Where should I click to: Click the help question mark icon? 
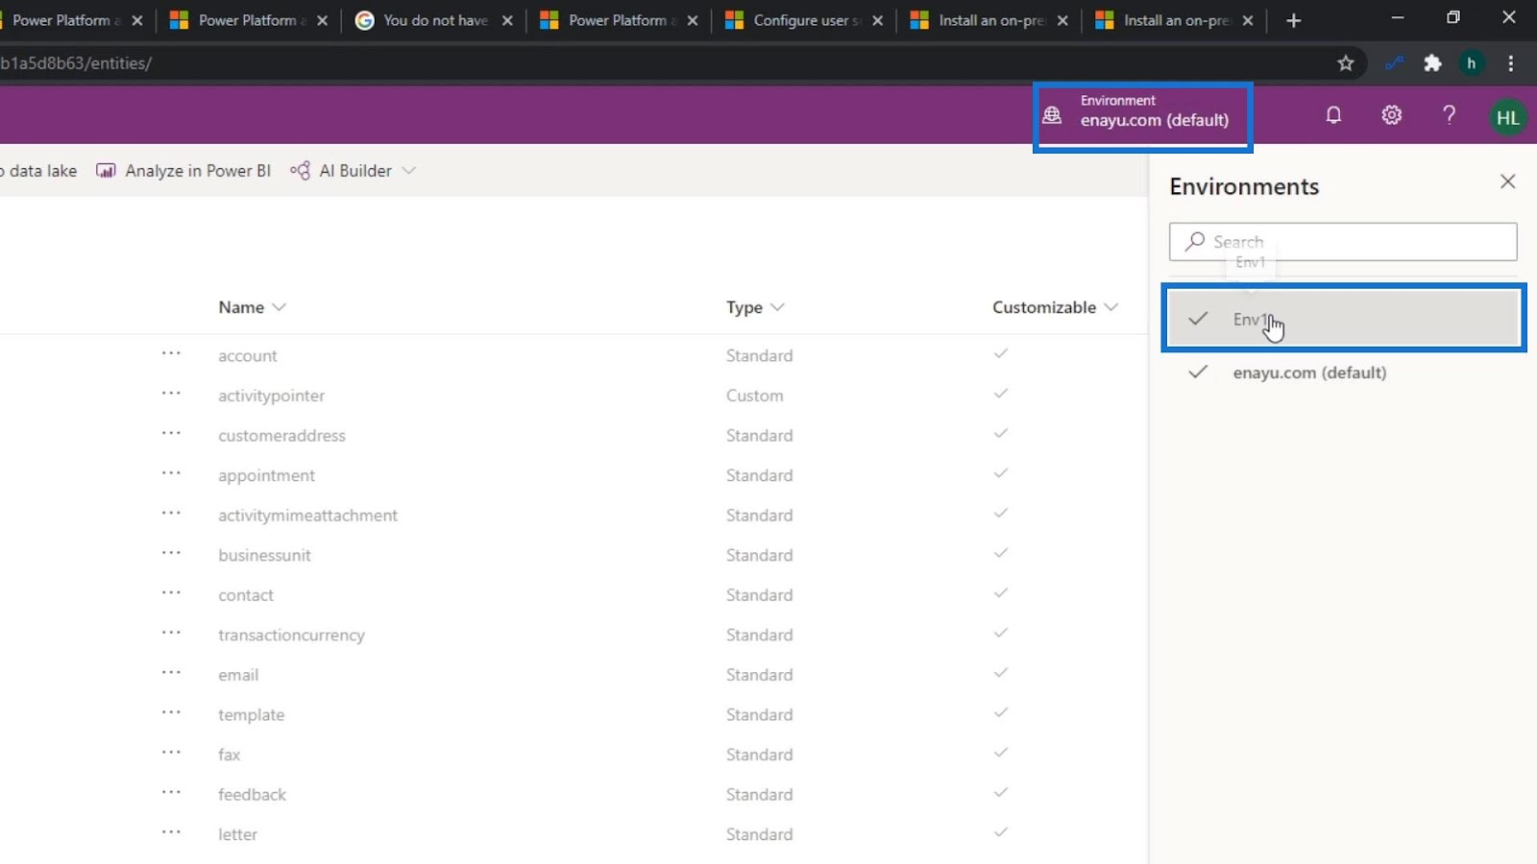pyautogui.click(x=1449, y=115)
